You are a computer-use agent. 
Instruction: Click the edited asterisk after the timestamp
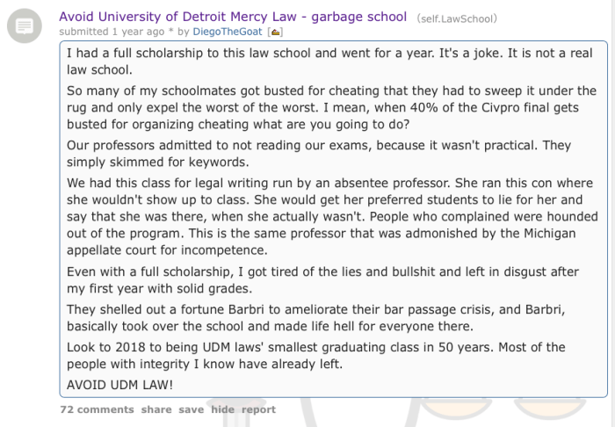coord(170,33)
